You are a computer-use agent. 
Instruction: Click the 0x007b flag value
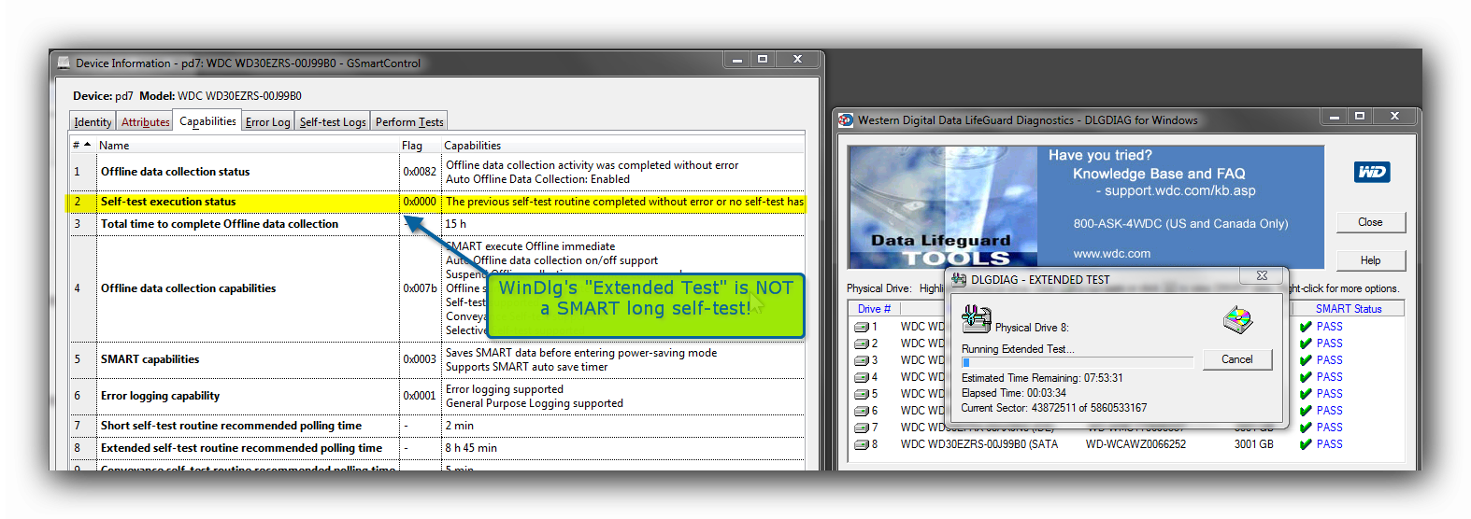(420, 288)
